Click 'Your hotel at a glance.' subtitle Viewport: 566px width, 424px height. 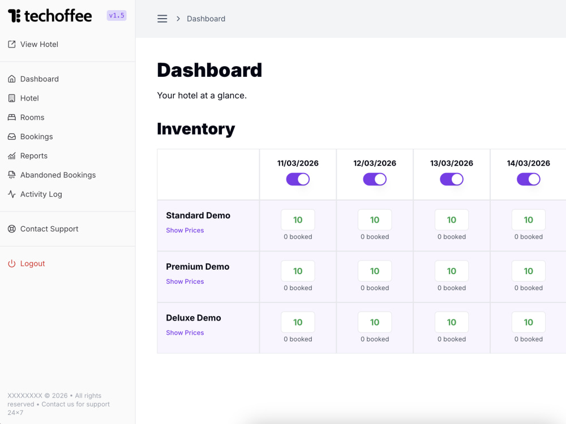pos(202,96)
